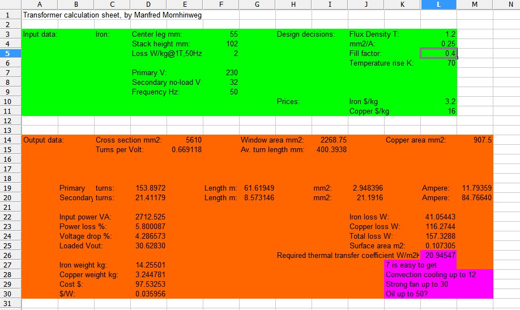Select the Frequency Hz value 50
Viewport: 520px width, 310px height.
[x=234, y=92]
